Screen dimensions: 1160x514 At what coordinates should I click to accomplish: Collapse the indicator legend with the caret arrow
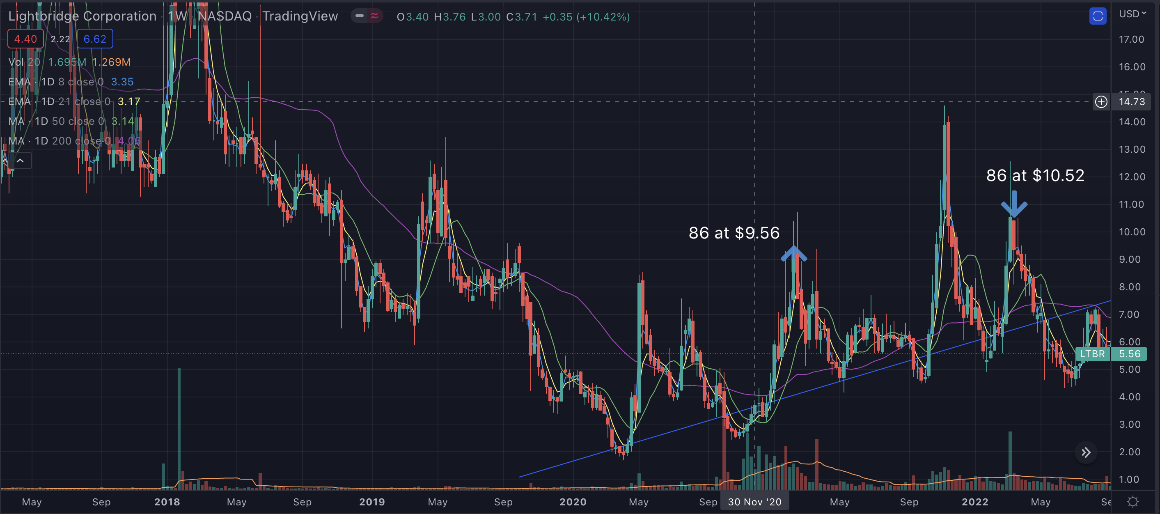[20, 161]
